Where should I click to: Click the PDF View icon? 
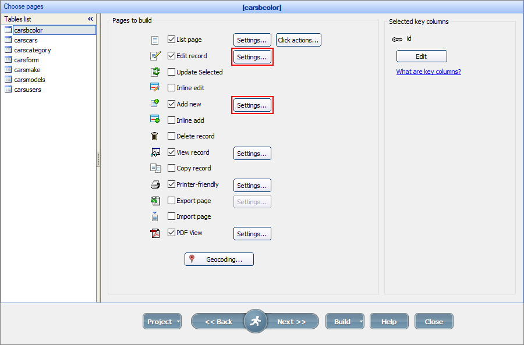(x=155, y=233)
